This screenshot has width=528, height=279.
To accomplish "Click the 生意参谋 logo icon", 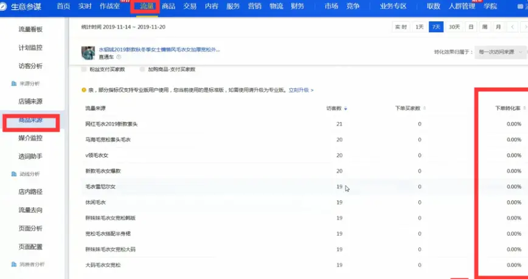I will click(3, 7).
